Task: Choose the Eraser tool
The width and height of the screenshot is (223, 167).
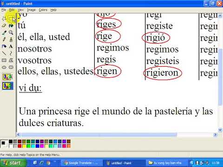Action: (4, 26)
